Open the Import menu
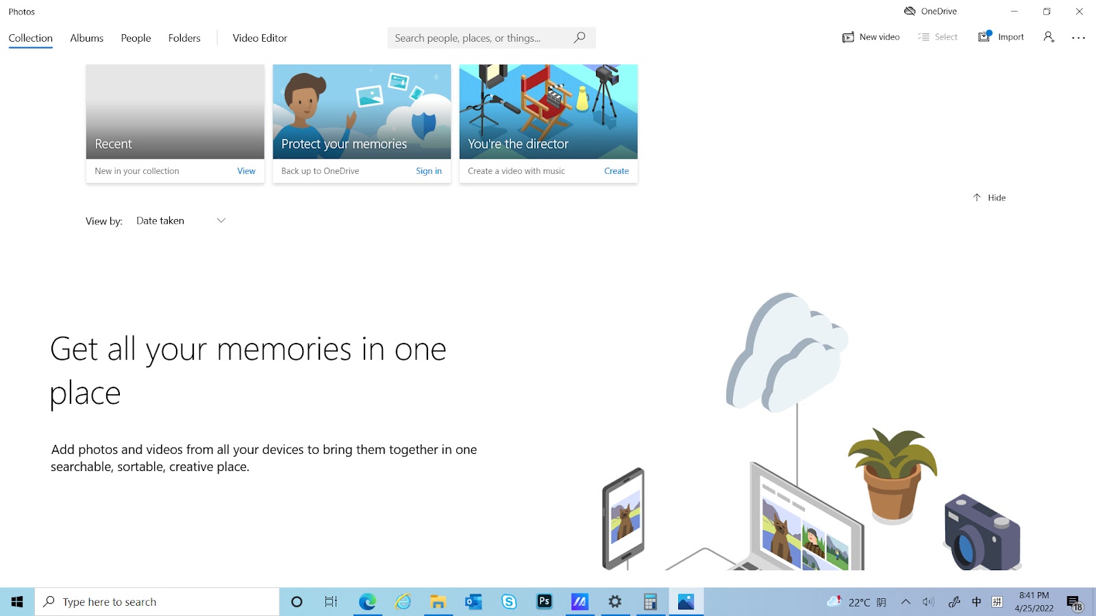The height and width of the screenshot is (616, 1096). point(1001,37)
